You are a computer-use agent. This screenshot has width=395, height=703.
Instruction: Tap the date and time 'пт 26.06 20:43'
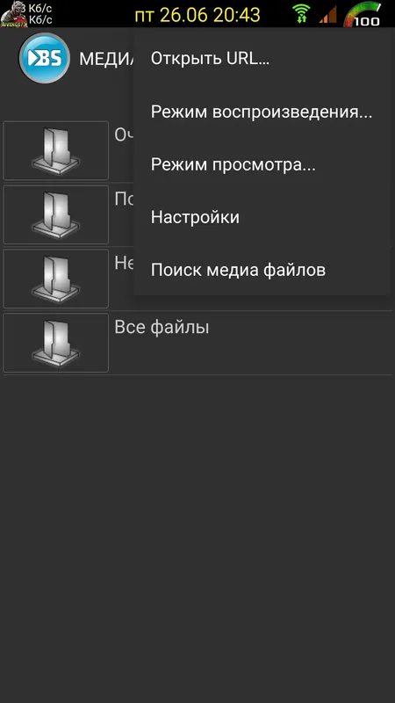pos(197,15)
